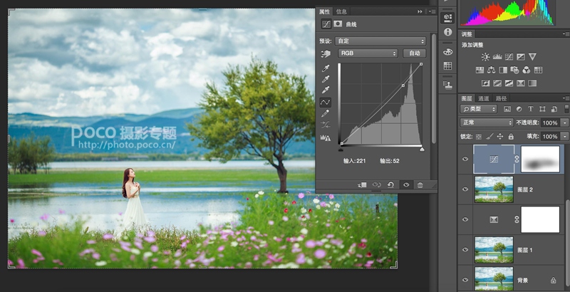Open the 类型 layer filter dropdown

(478, 108)
